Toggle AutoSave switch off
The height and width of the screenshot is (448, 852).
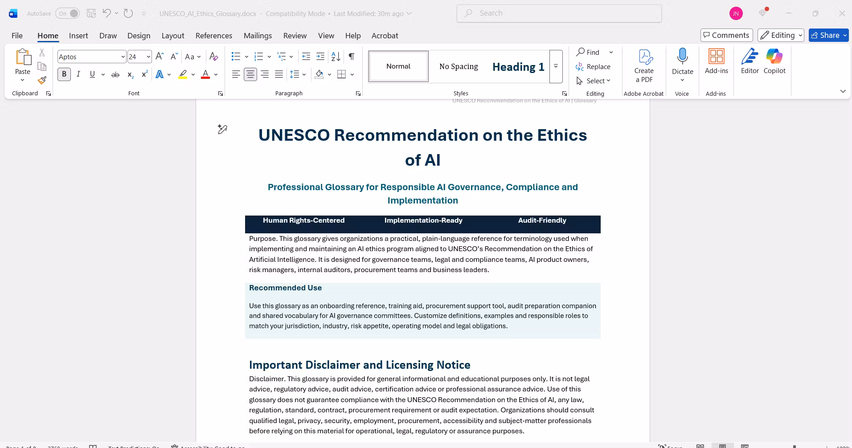(68, 13)
